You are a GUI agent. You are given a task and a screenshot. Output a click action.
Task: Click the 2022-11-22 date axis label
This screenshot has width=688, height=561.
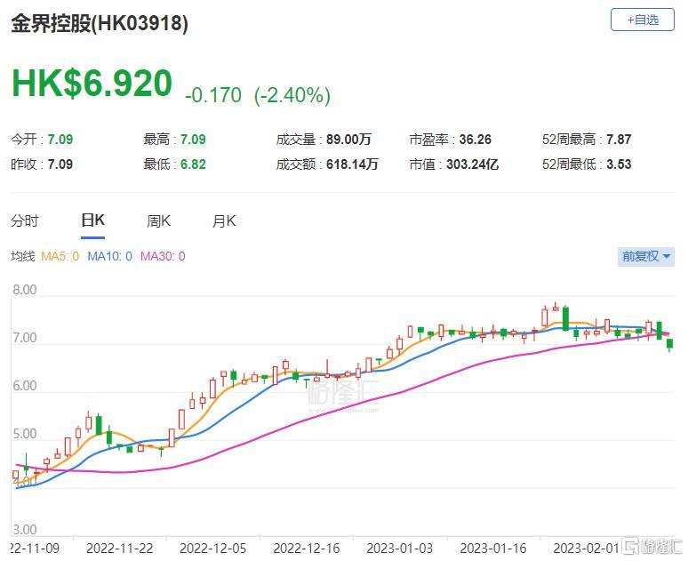pyautogui.click(x=119, y=549)
